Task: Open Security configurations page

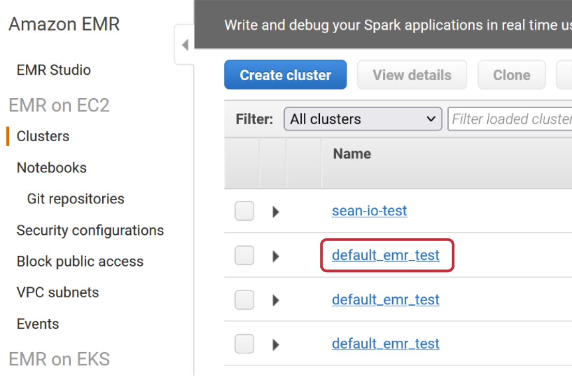Action: (x=90, y=230)
